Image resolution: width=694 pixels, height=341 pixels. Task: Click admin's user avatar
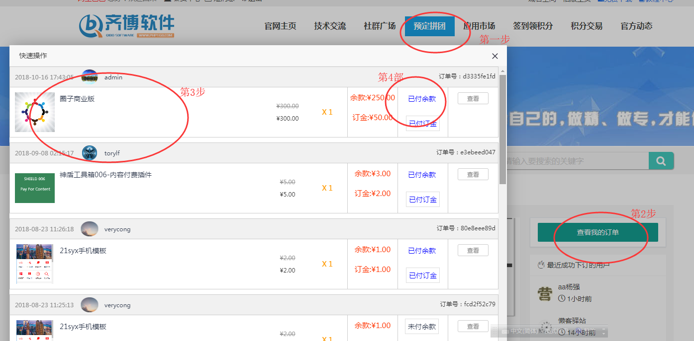pyautogui.click(x=90, y=77)
